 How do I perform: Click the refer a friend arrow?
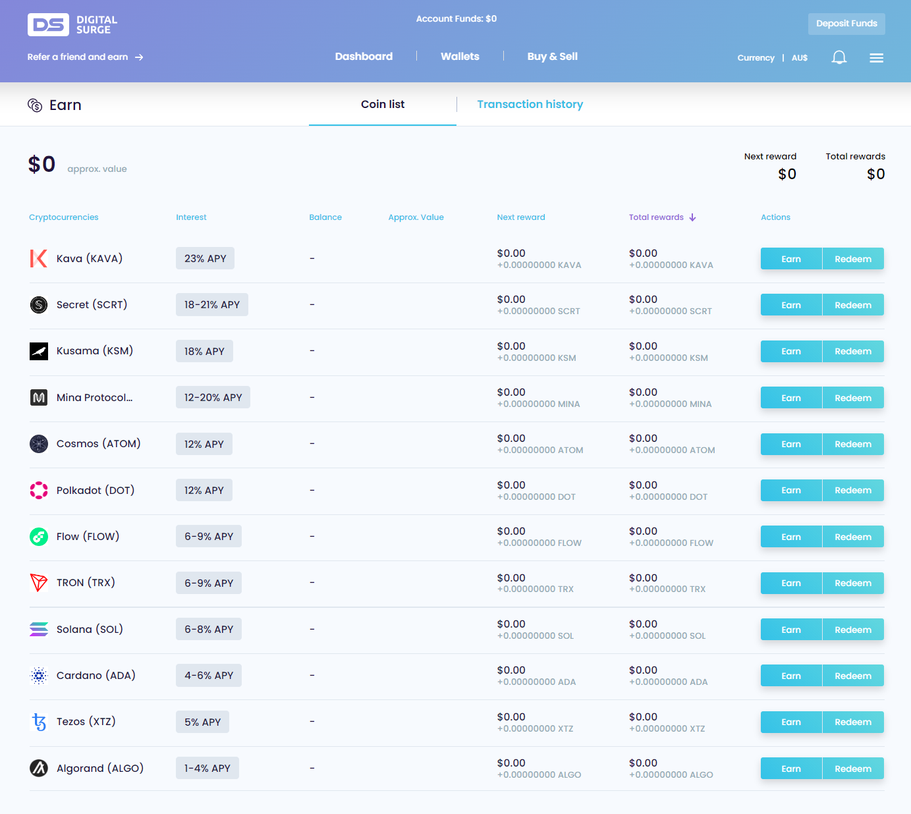(x=139, y=57)
